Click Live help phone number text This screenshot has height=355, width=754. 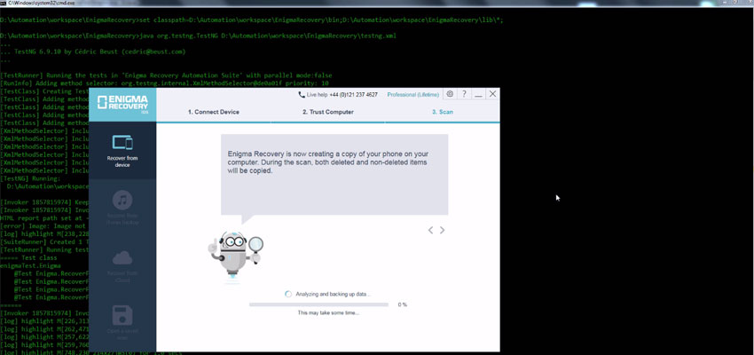[x=353, y=95]
